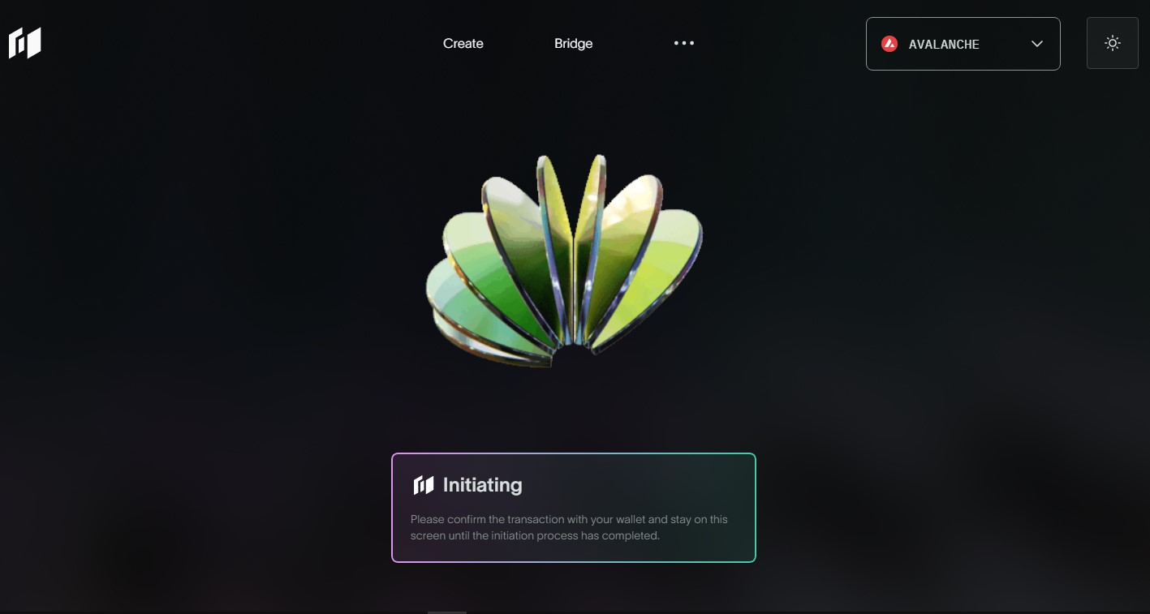Click the chevron arrow in network selector
The width and height of the screenshot is (1150, 614).
1036,44
